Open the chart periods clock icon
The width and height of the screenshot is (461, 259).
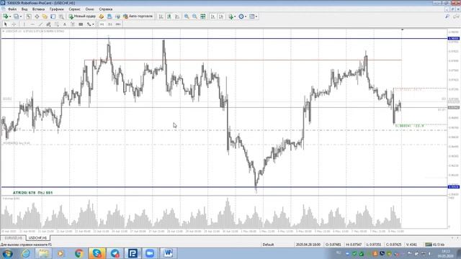click(241, 17)
